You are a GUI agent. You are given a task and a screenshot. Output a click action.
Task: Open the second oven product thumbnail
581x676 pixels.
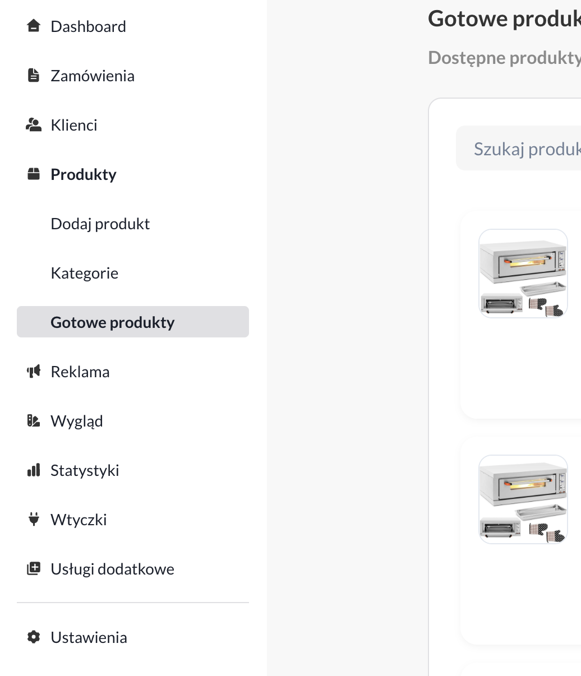click(523, 499)
